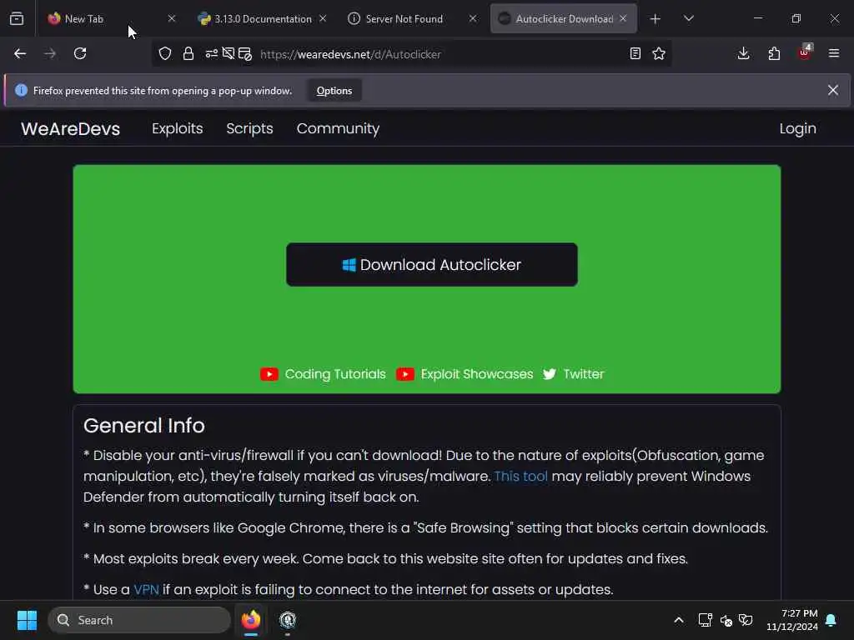
Task: Bookmark this page with the star
Action: point(659,53)
